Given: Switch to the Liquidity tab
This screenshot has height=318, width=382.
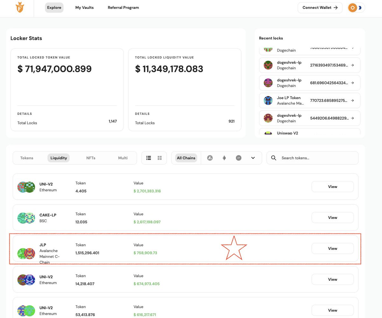Looking at the screenshot, I should [59, 158].
